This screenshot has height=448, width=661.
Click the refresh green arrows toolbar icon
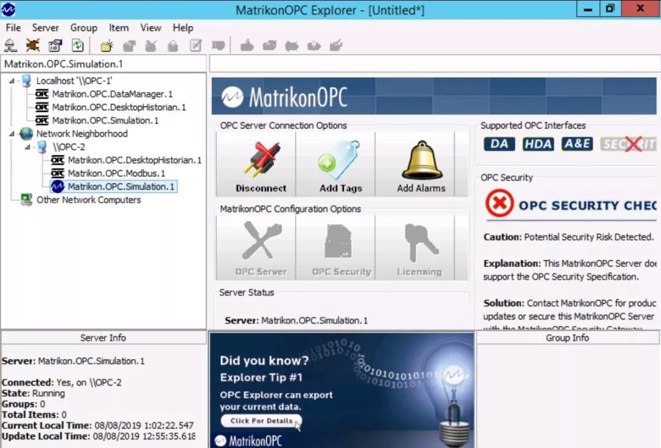click(x=78, y=45)
